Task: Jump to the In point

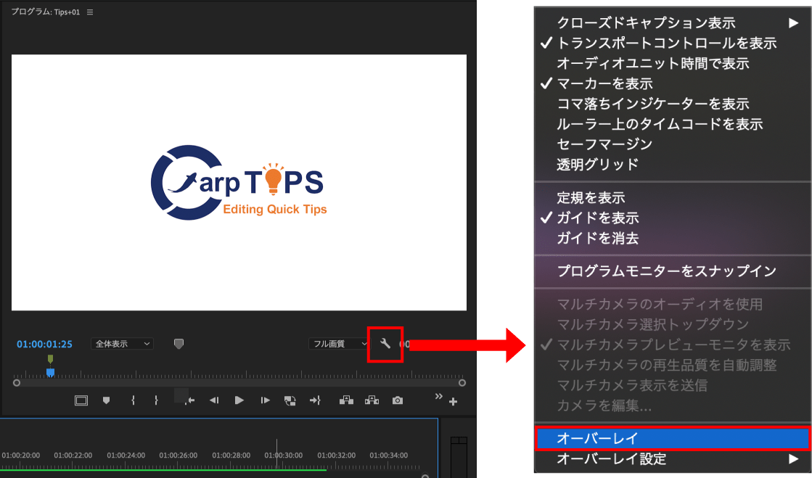Action: coord(189,400)
